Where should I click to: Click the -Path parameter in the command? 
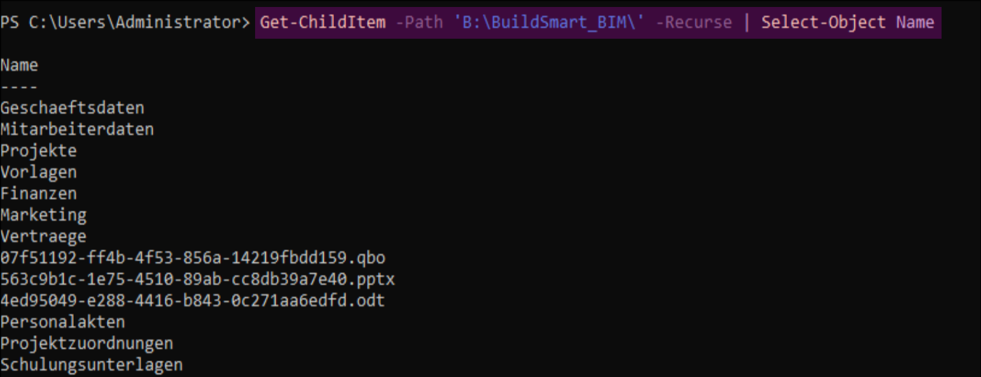(419, 23)
